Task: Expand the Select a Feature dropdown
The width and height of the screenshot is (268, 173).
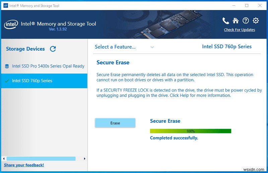Action: pyautogui.click(x=124, y=47)
